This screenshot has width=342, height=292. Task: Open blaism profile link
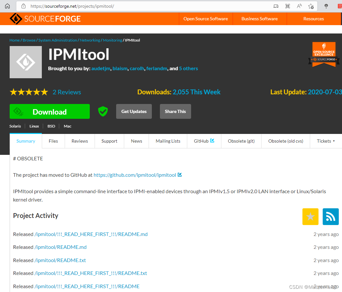click(x=120, y=69)
